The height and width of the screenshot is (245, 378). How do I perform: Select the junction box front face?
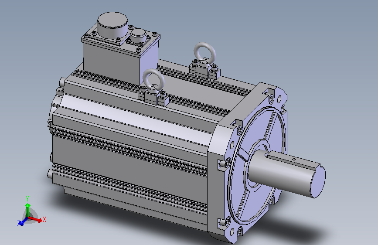click(111, 63)
